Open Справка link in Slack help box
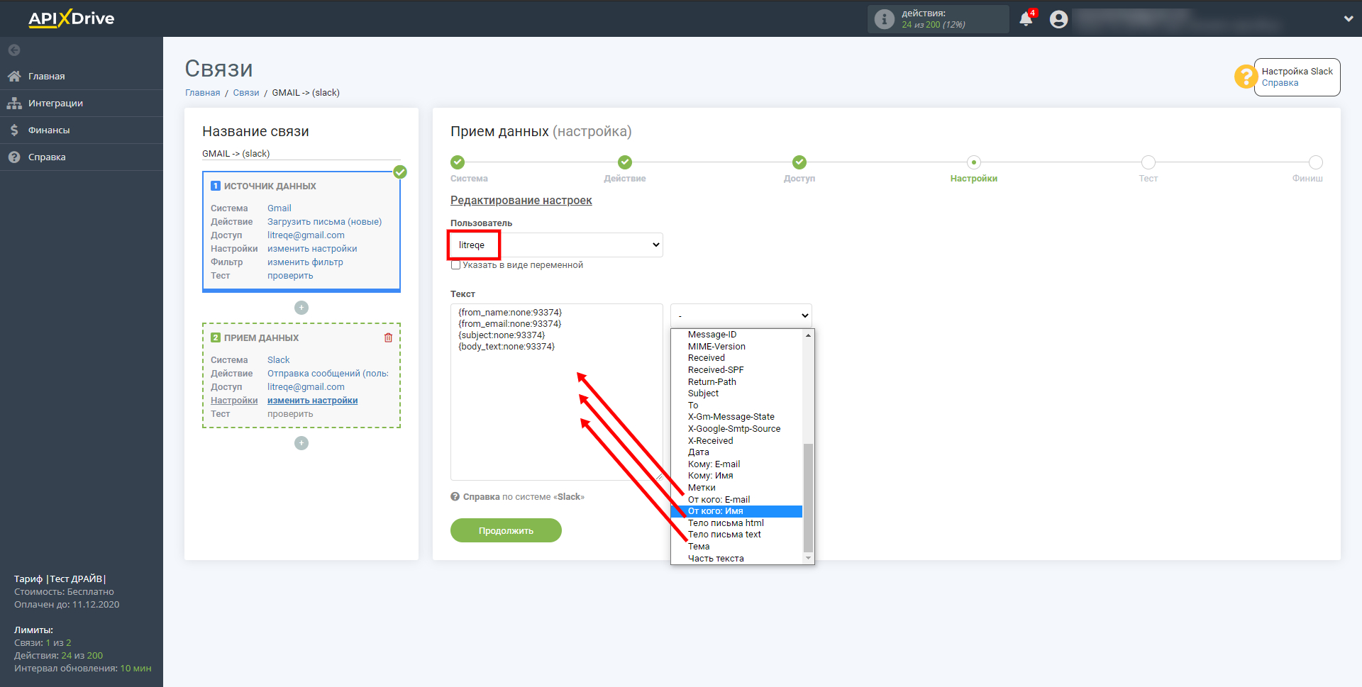 tap(1280, 83)
